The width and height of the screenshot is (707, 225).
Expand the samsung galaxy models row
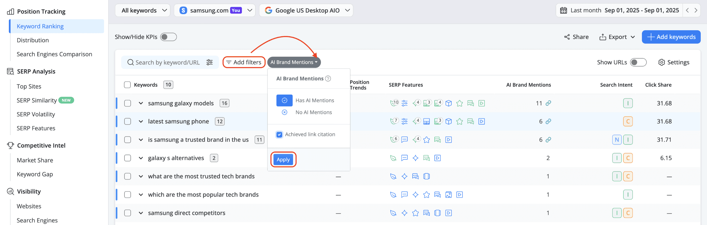pyautogui.click(x=141, y=103)
